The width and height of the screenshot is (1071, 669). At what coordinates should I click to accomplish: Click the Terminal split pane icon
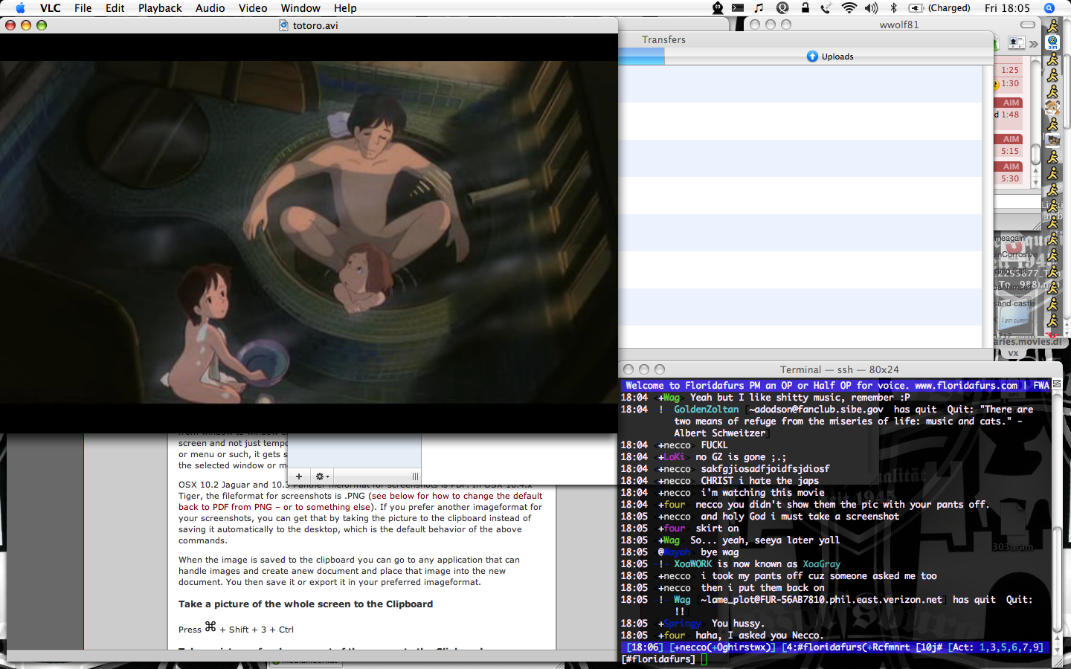[x=1058, y=383]
